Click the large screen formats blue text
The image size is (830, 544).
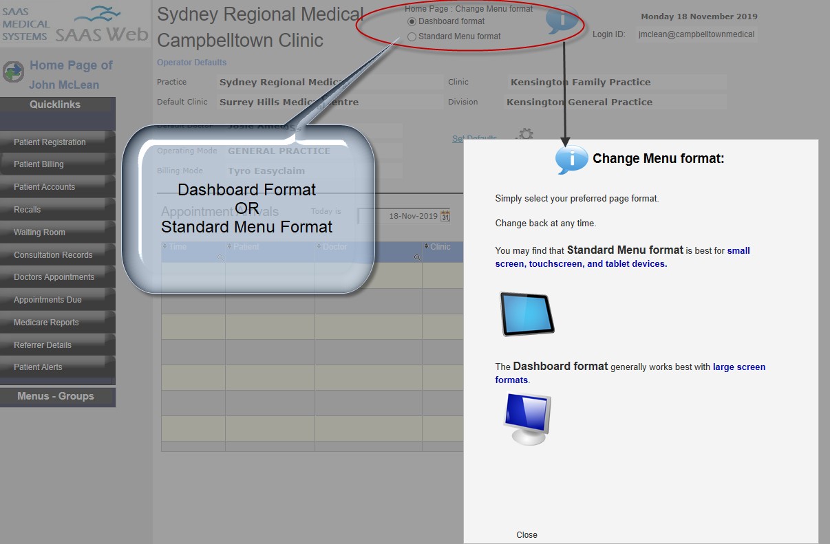(x=630, y=373)
